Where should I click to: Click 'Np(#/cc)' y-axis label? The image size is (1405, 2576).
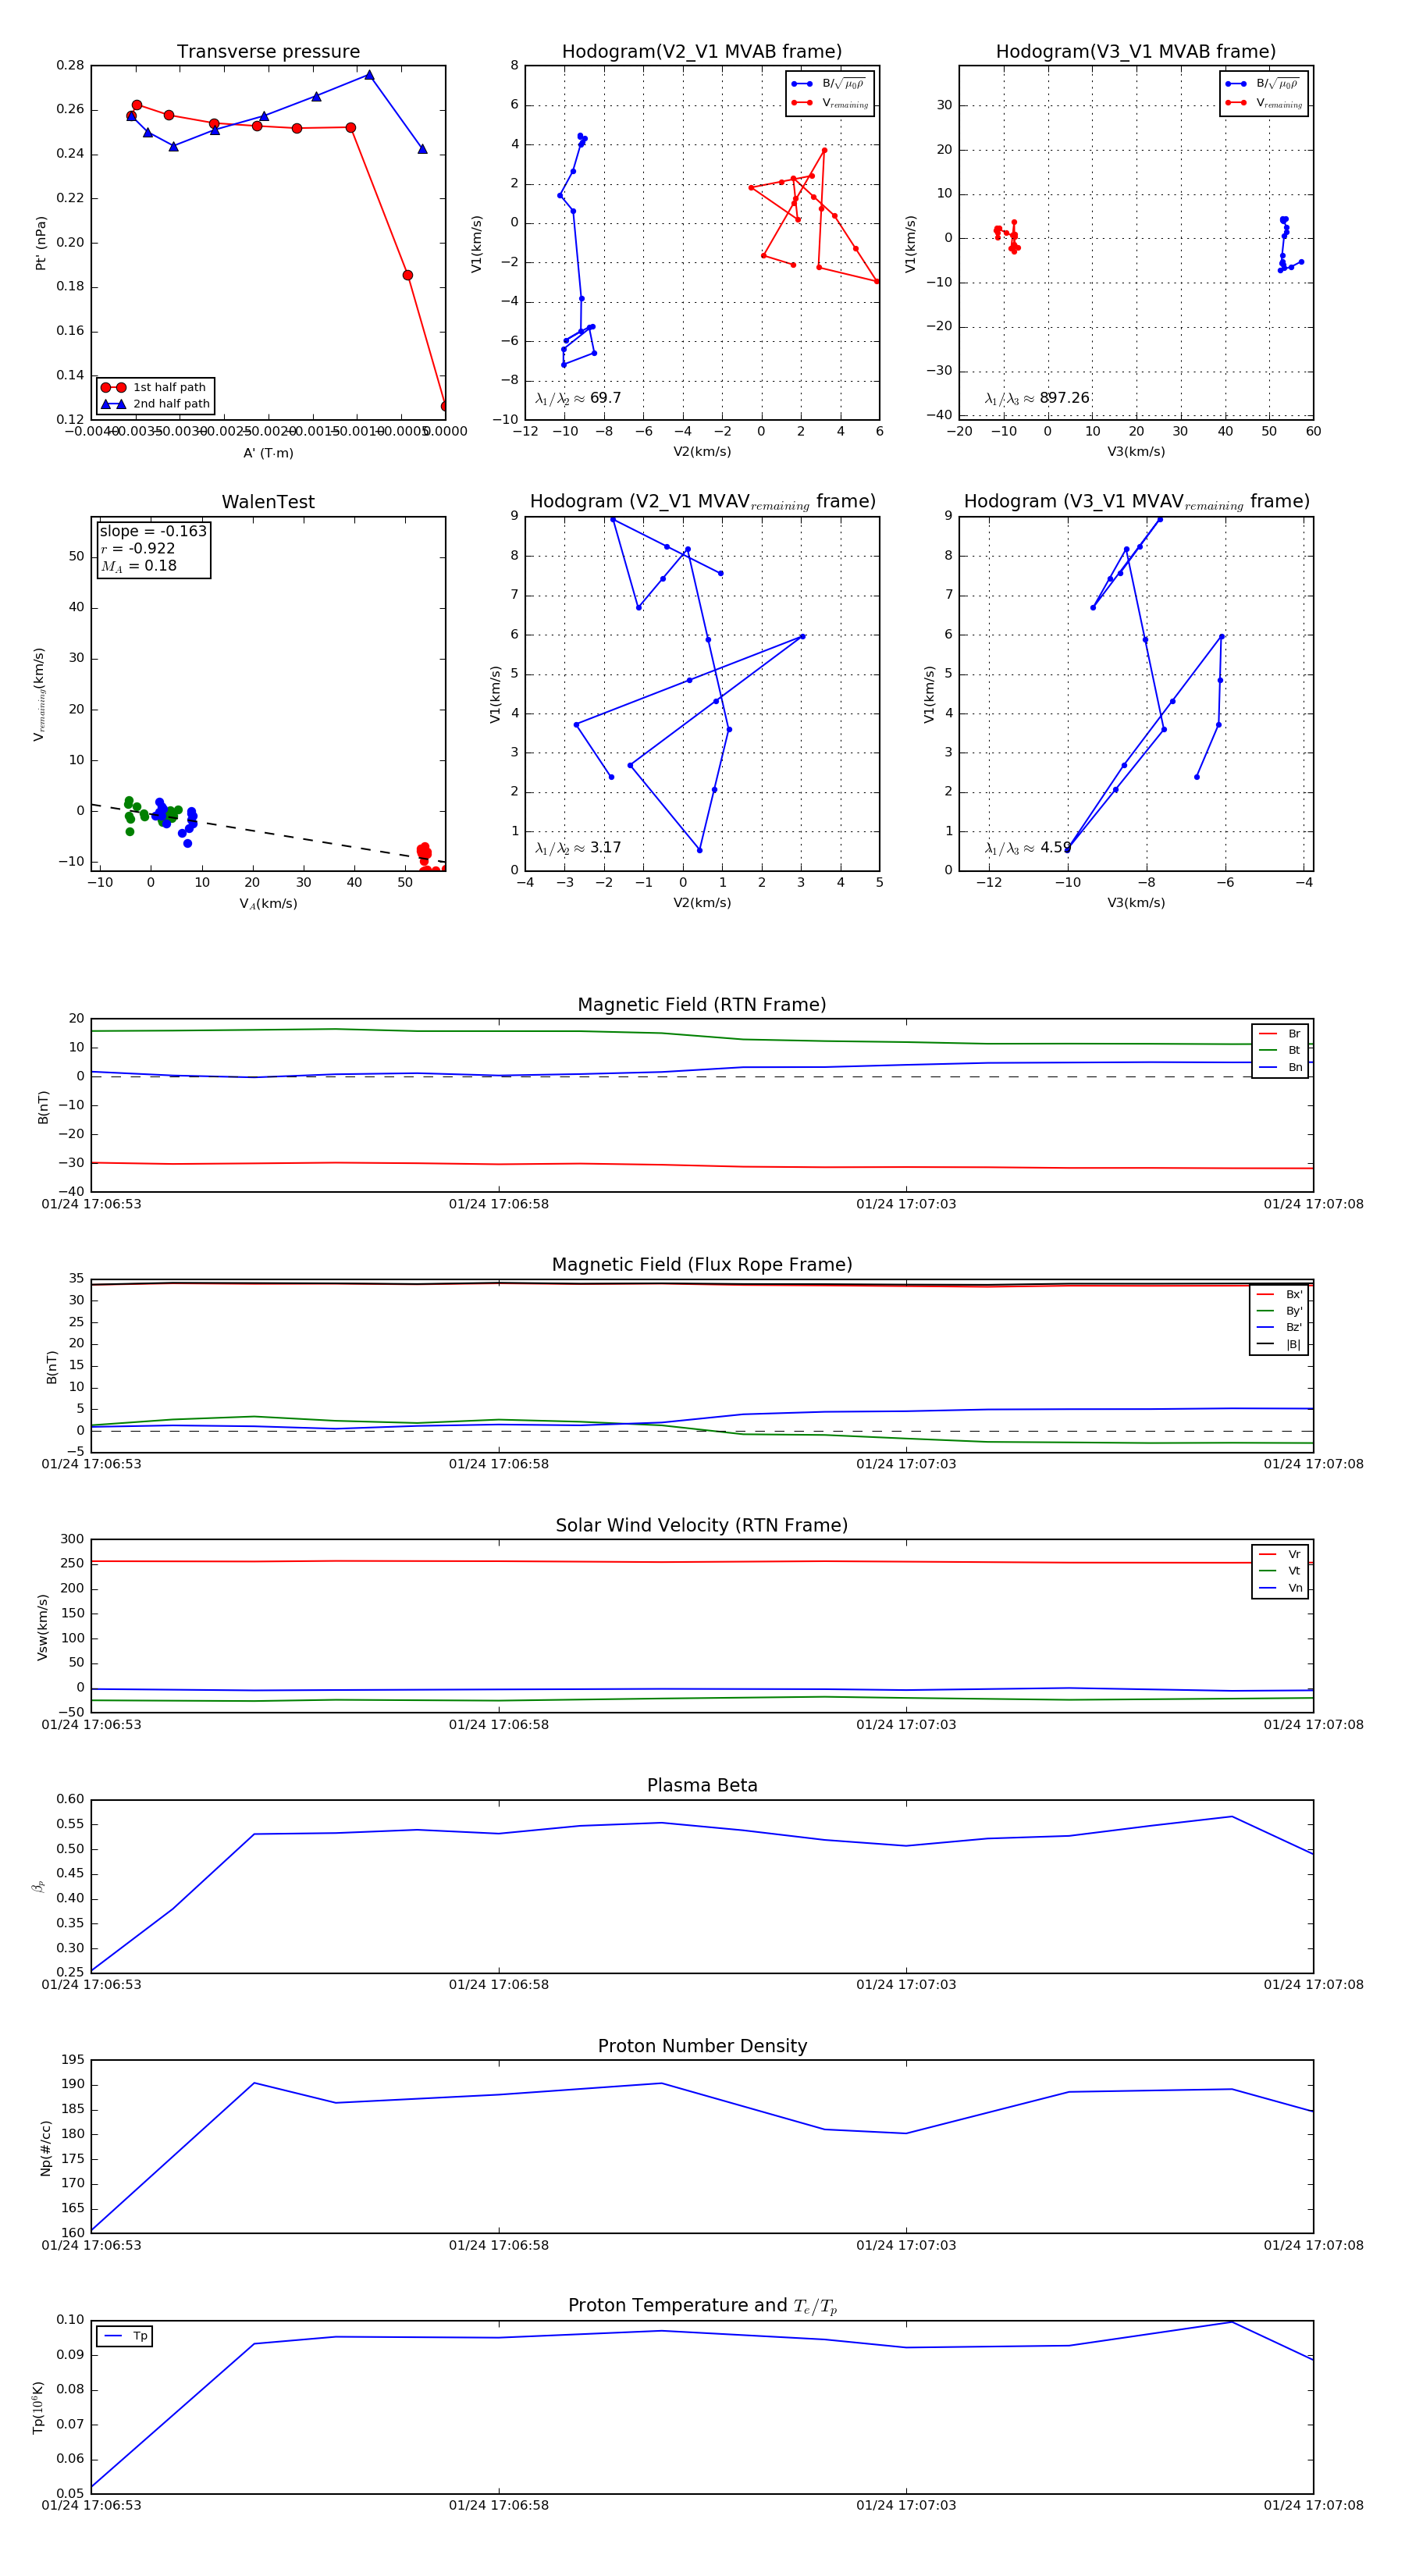click(45, 2147)
